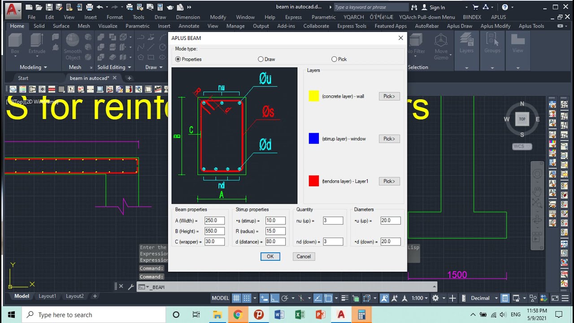Toggle Lineweight display in status bar
The height and width of the screenshot is (323, 574).
click(345, 298)
